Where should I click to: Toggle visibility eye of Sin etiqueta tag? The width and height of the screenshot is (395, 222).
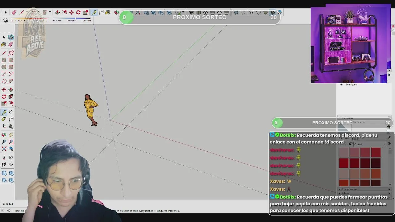click(x=341, y=84)
